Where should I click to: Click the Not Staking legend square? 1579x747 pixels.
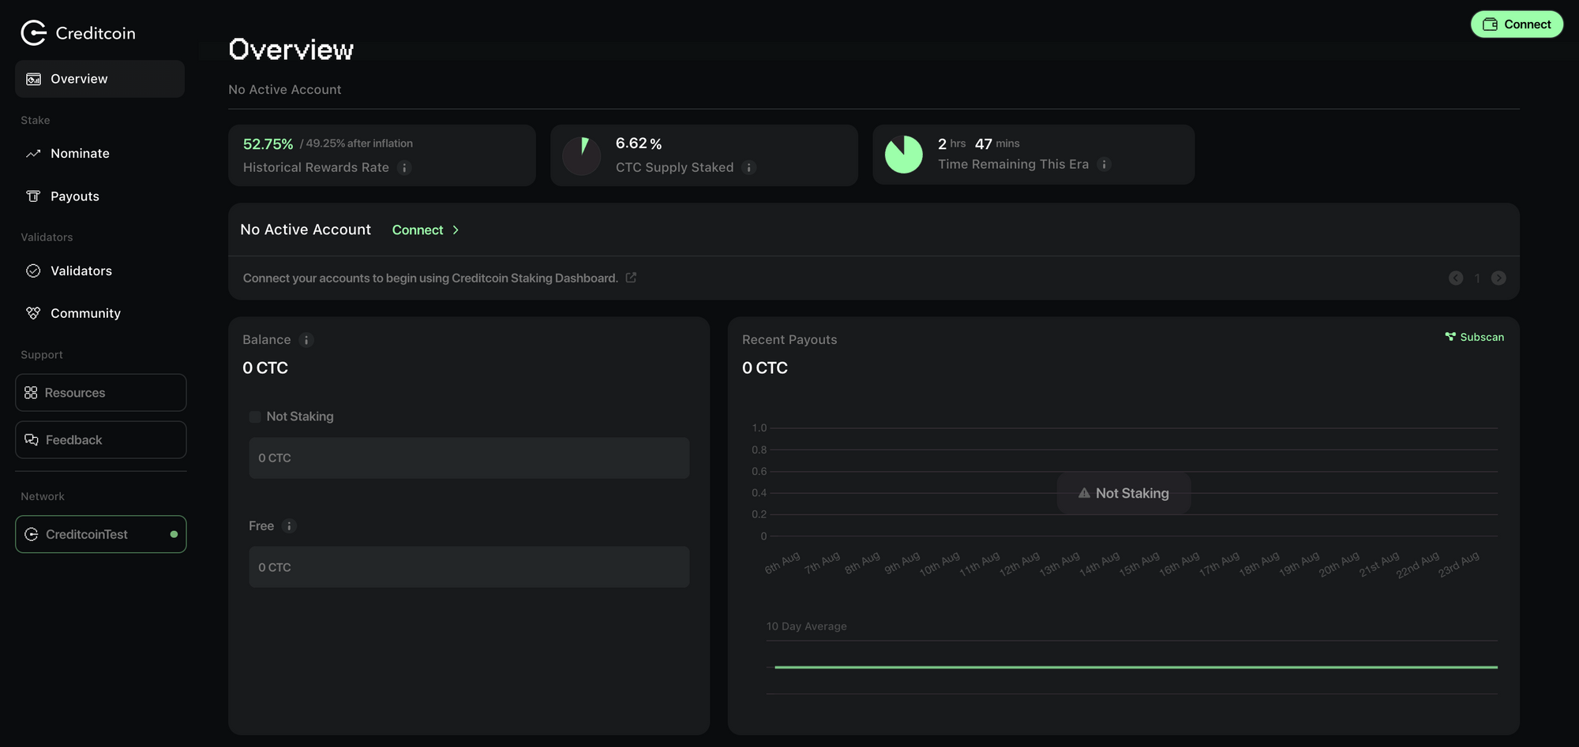(255, 416)
